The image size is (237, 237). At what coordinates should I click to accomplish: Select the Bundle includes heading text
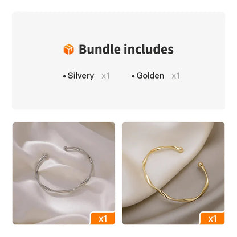click(126, 49)
